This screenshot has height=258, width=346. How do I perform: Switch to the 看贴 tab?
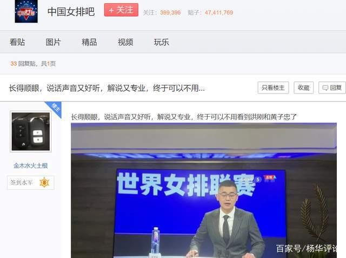coord(17,42)
